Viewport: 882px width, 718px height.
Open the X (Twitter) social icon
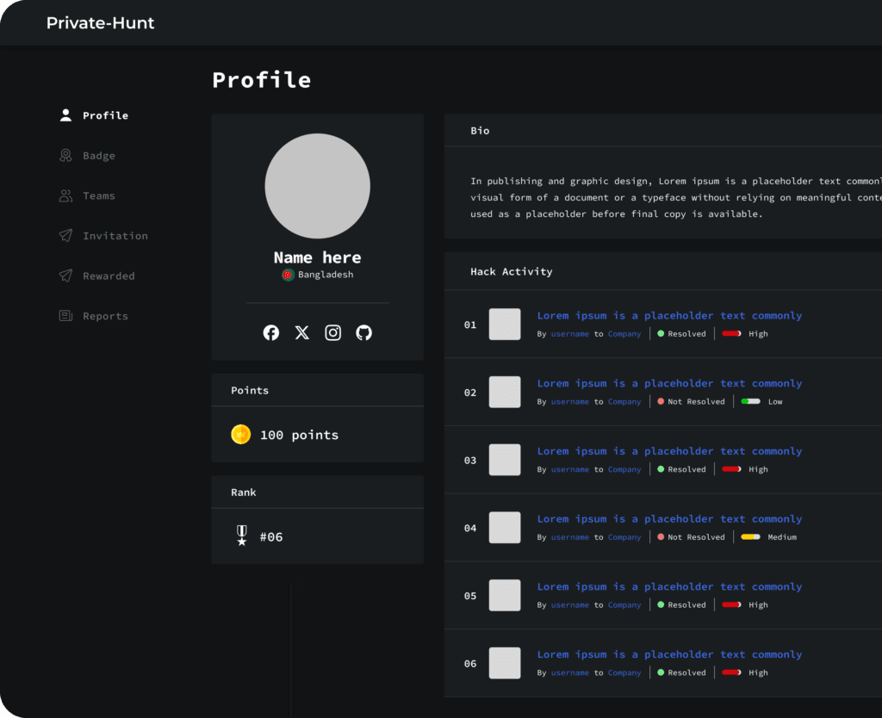pos(302,333)
